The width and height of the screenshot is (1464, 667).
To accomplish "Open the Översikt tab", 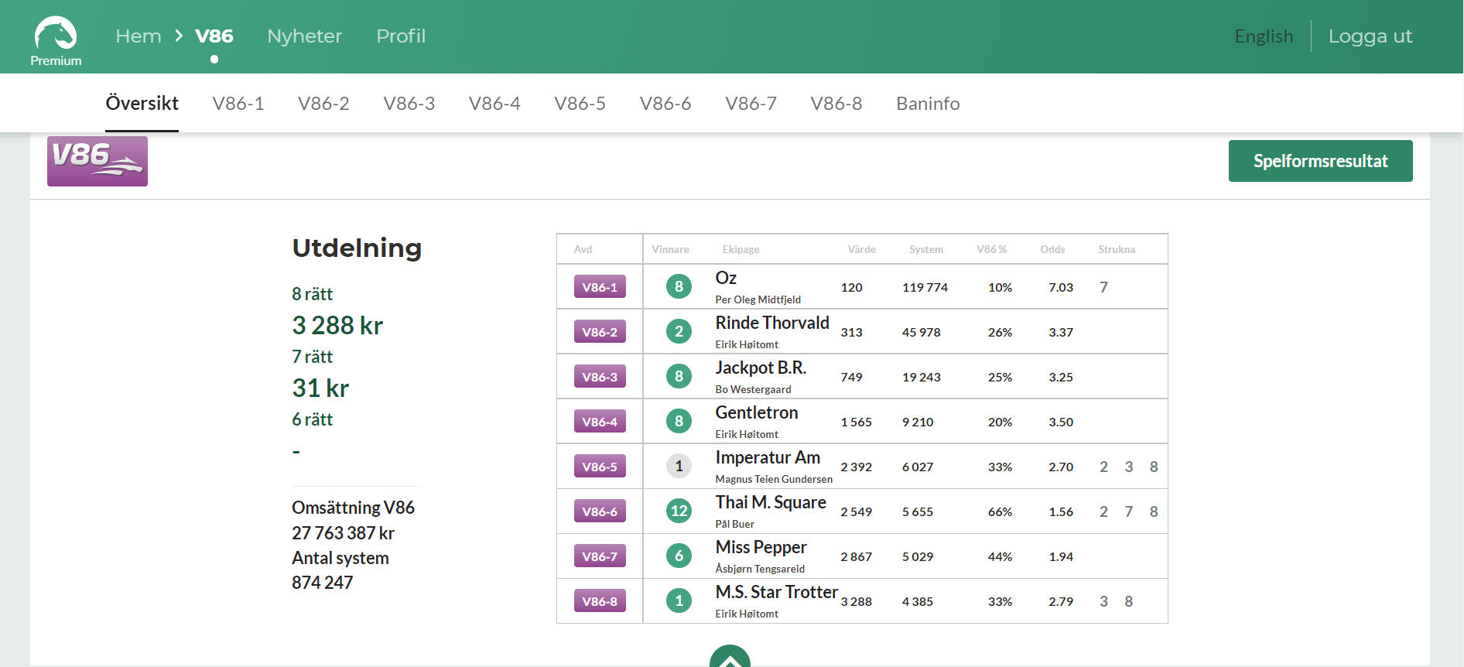I will [x=142, y=104].
